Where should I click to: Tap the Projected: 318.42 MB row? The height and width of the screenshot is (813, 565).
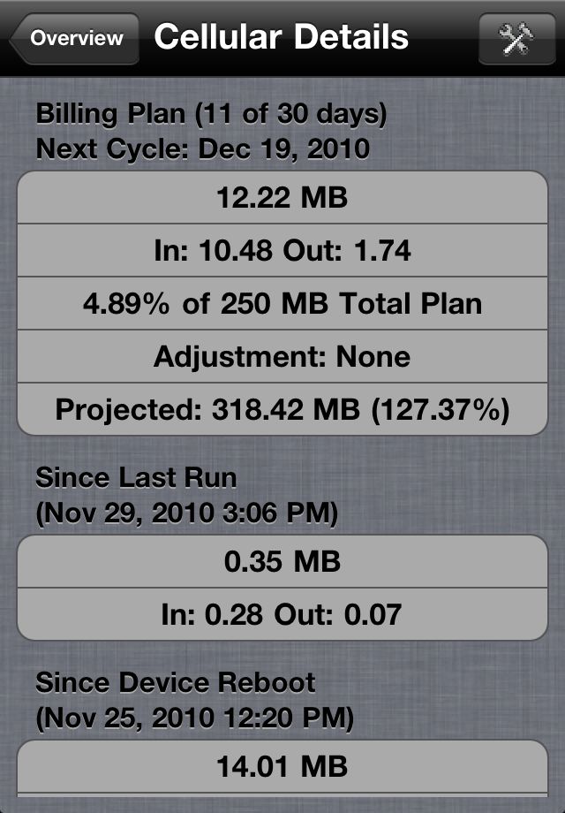tap(282, 410)
